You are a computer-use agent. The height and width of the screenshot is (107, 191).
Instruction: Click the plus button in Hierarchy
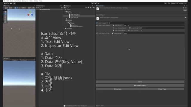point(37,7)
